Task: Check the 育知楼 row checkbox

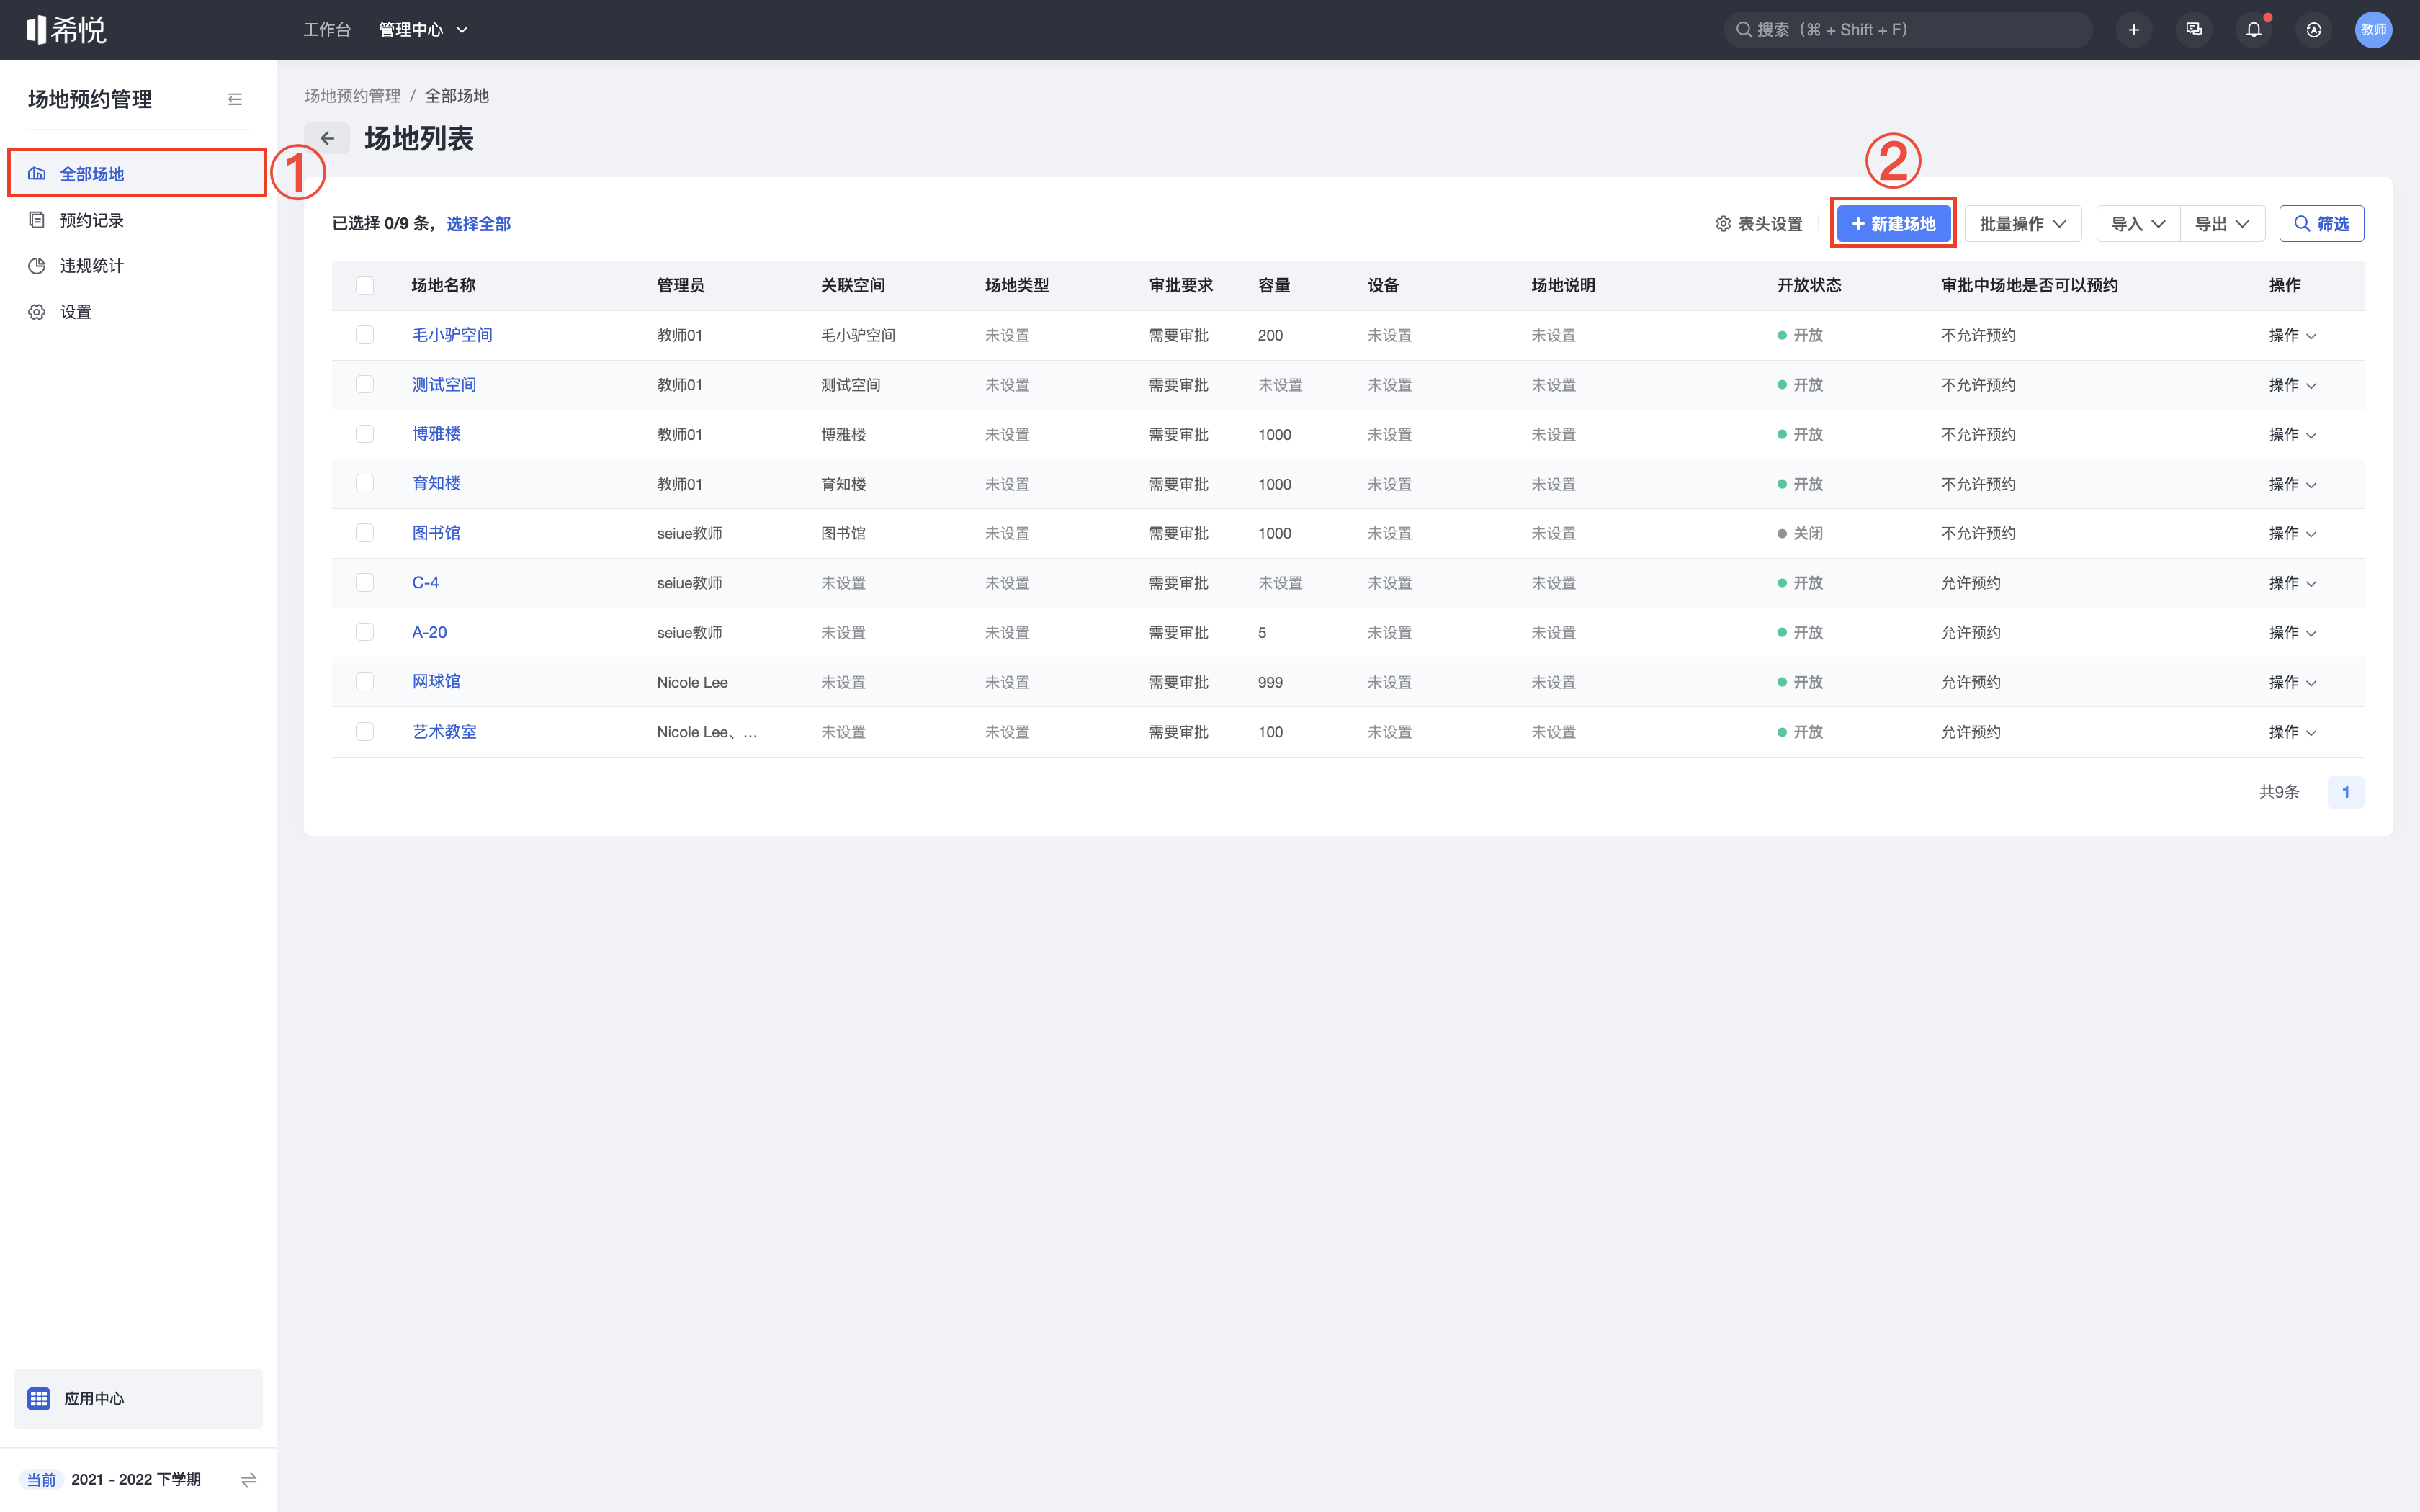Action: pos(365,484)
